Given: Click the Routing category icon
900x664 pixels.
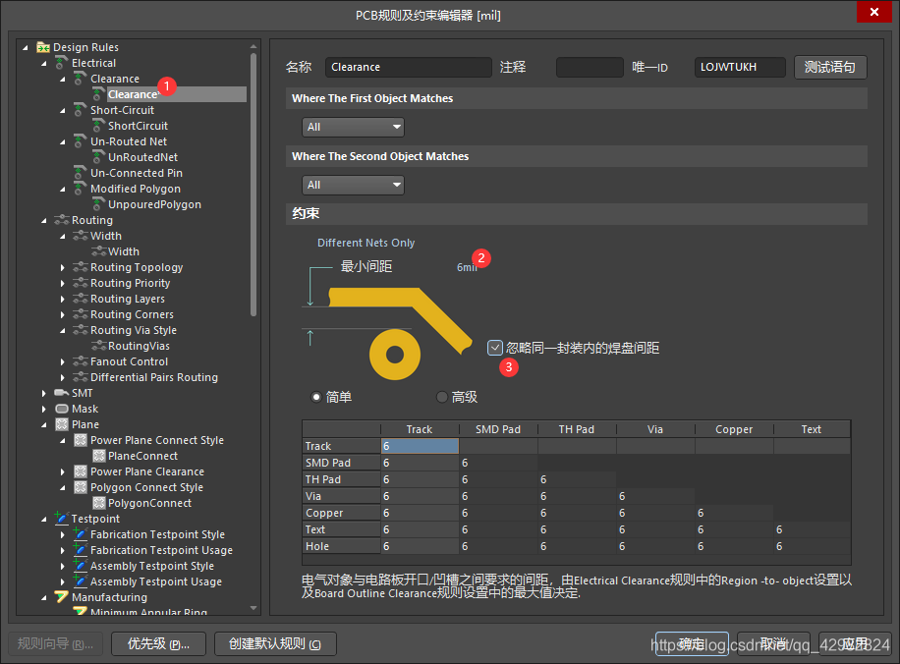Looking at the screenshot, I should coord(62,220).
